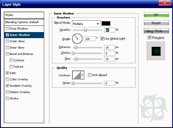The image size is (173, 128).
Task: Open the black shadow color swatch
Action: tap(106, 23)
